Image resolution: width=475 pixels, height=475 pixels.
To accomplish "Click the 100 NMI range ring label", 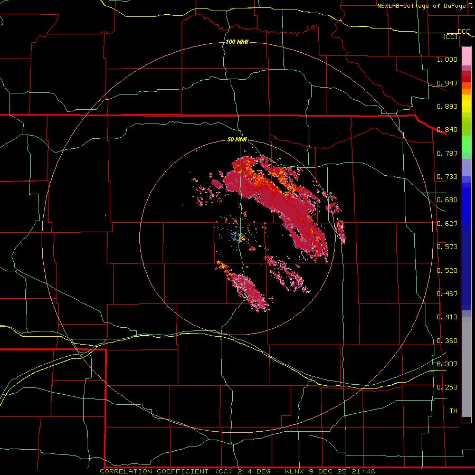I will click(x=237, y=42).
